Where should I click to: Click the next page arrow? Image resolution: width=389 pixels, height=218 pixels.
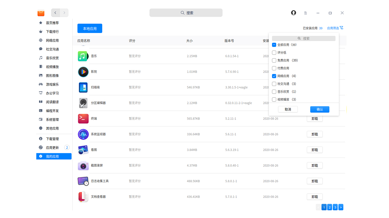(x=341, y=207)
